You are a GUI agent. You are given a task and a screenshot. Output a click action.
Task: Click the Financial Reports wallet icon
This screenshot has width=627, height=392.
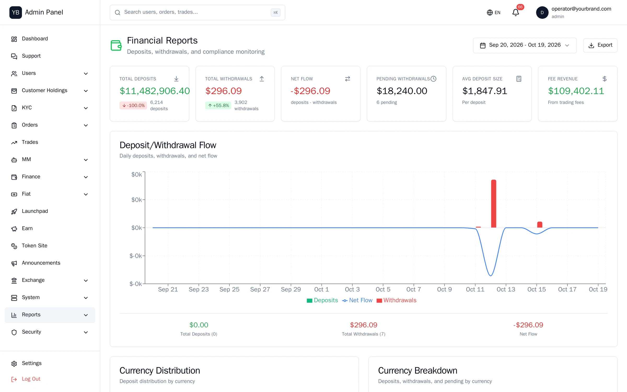pyautogui.click(x=116, y=45)
